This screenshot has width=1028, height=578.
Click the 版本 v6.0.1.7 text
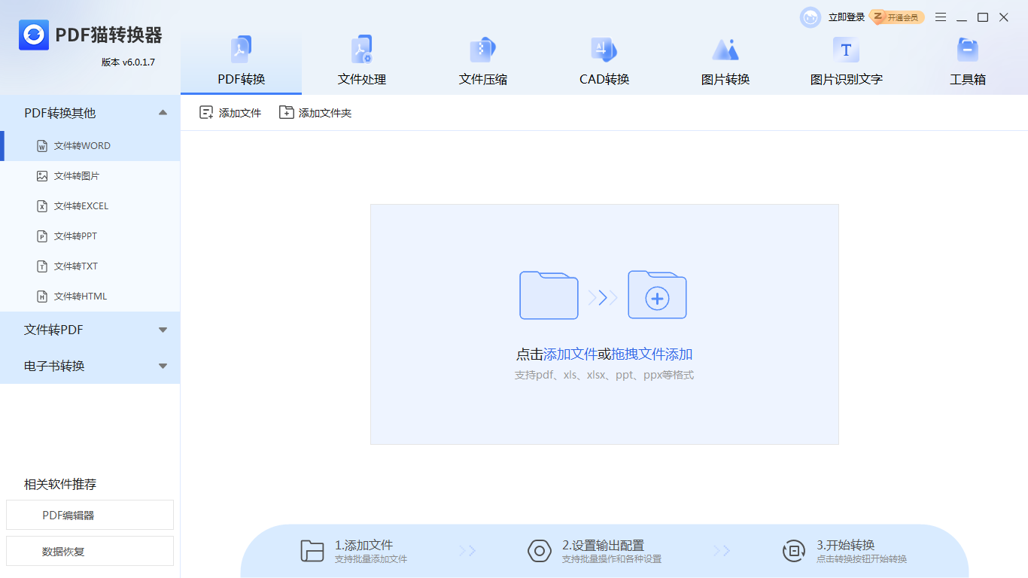coord(128,62)
